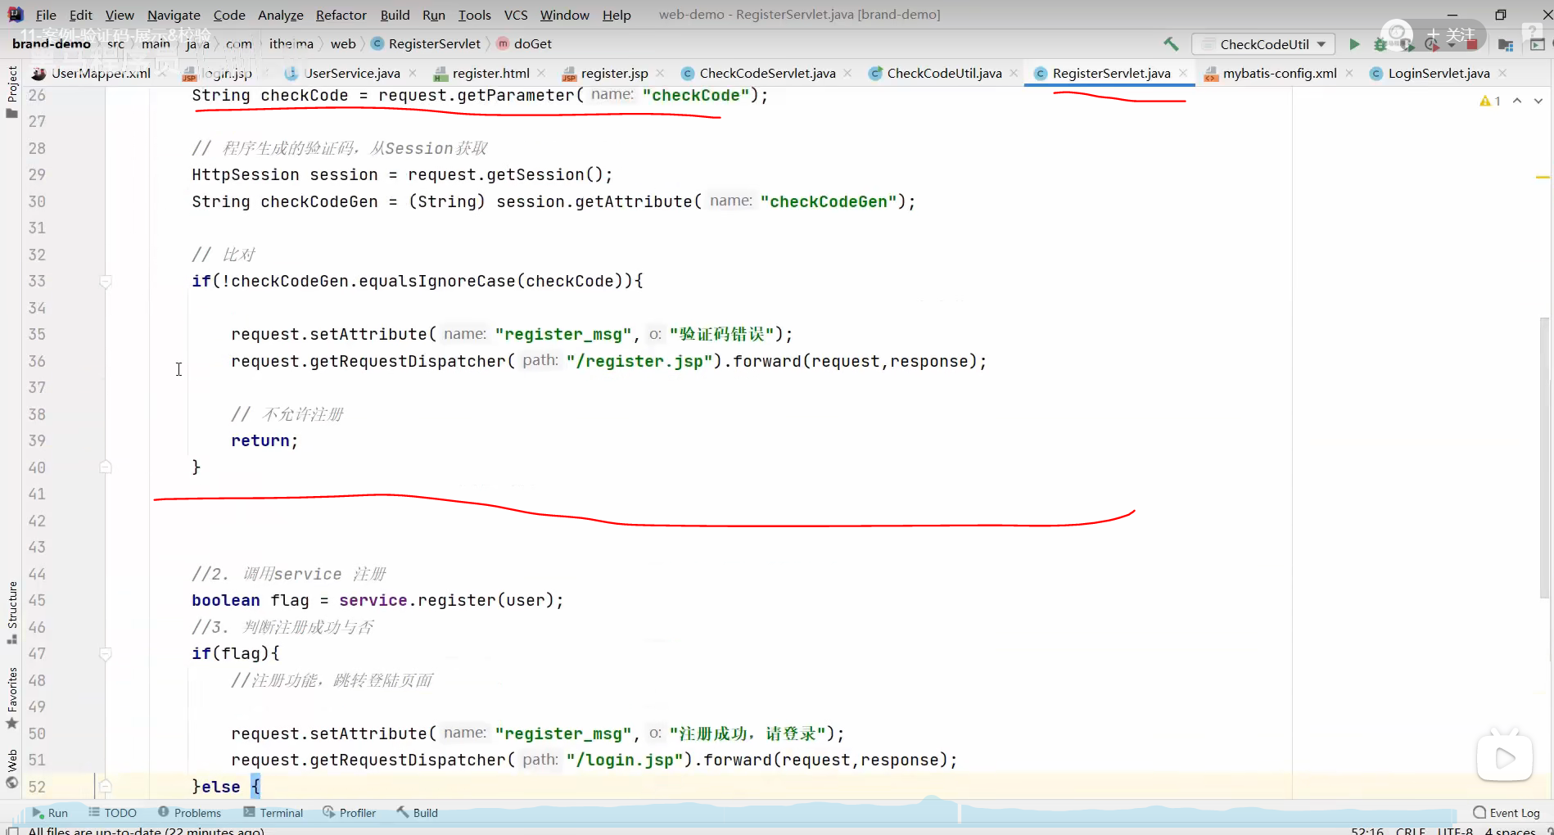Open the Project Structure folder icon
The image size is (1554, 835).
click(1505, 44)
